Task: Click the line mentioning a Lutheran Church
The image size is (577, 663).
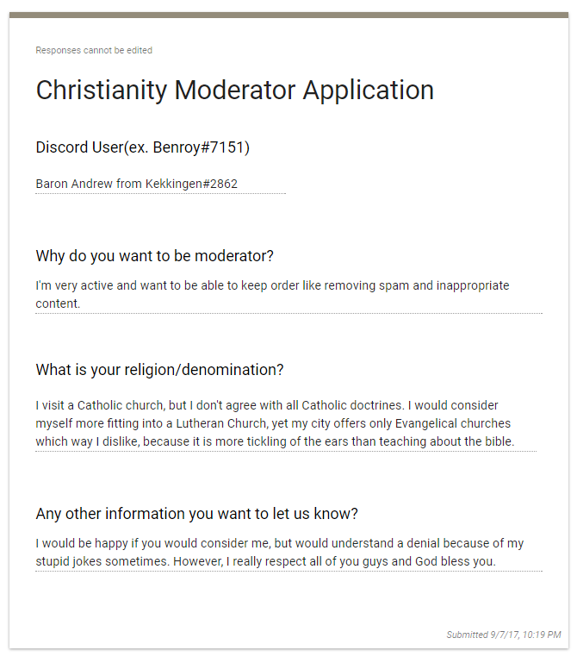Action: tap(273, 423)
